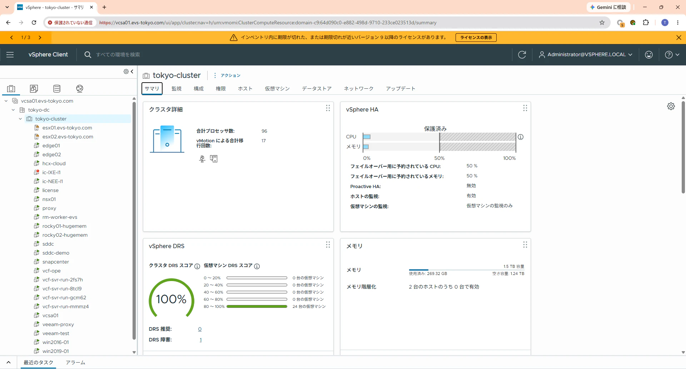Image resolution: width=686 pixels, height=369 pixels.
Task: Switch to the ホスト tab
Action: pyautogui.click(x=245, y=89)
